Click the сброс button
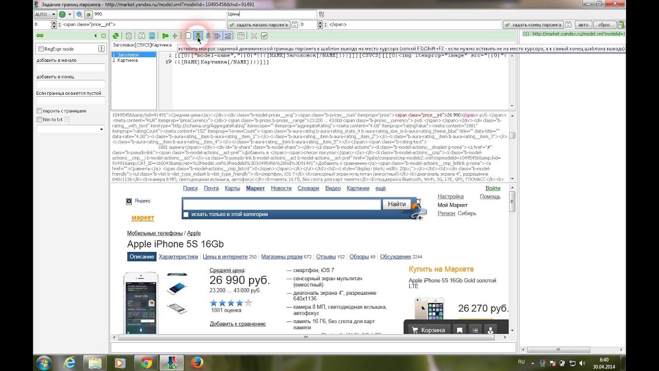 pyautogui.click(x=604, y=24)
